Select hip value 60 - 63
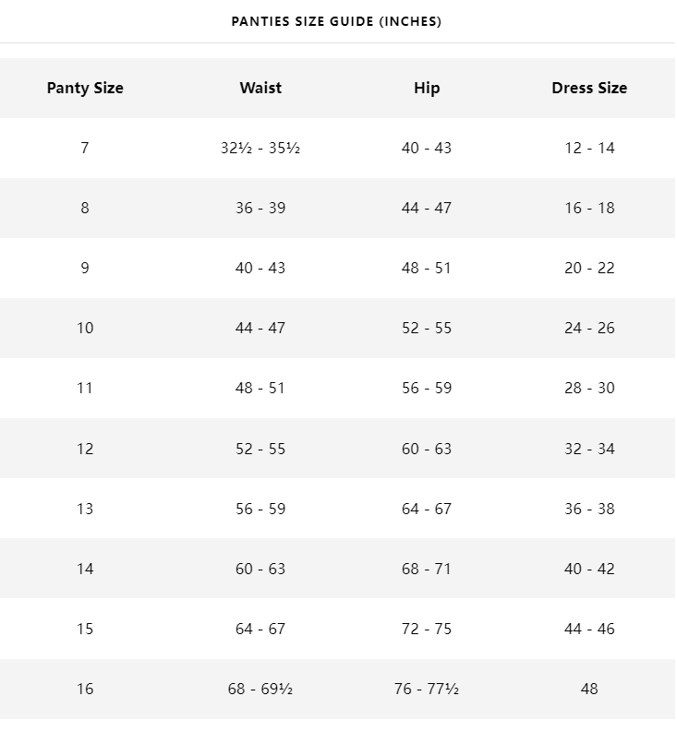Viewport: 677px width, 732px height. coord(427,449)
